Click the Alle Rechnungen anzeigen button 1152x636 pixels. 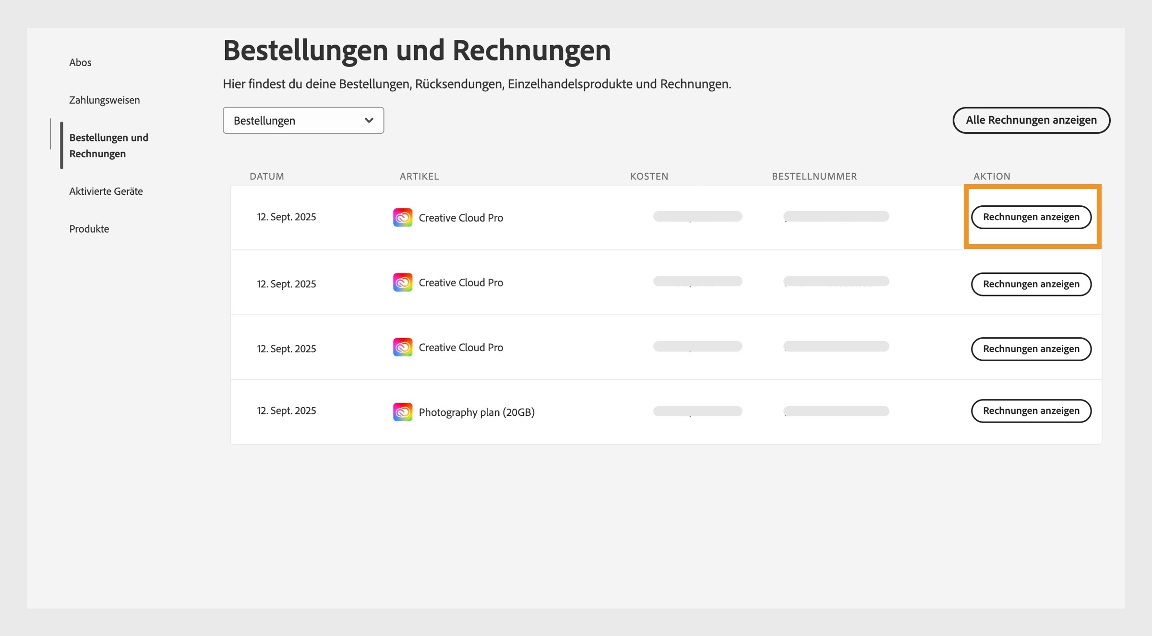tap(1031, 120)
